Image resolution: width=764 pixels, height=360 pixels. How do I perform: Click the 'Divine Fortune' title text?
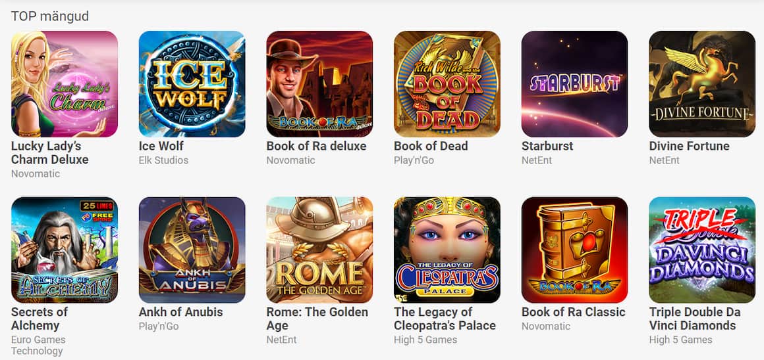pos(690,146)
